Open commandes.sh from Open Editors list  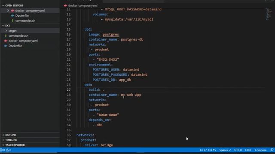click(x=25, y=21)
